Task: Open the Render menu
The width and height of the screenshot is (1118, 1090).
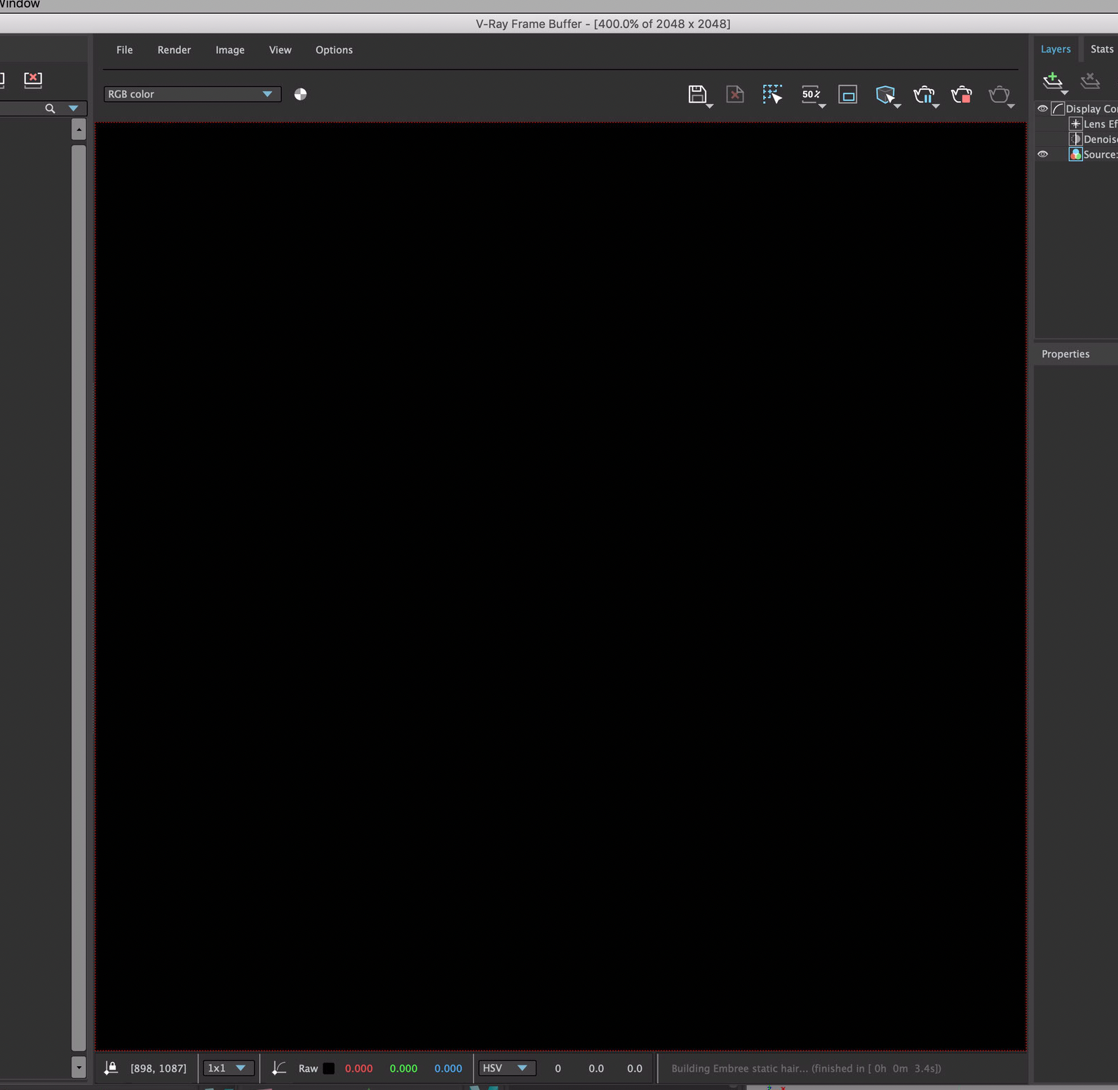Action: tap(174, 50)
